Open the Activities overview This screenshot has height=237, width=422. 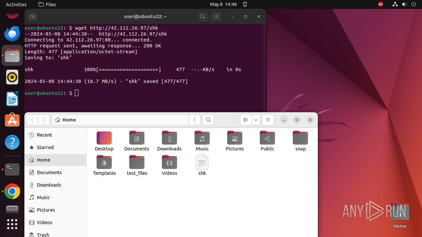click(16, 4)
